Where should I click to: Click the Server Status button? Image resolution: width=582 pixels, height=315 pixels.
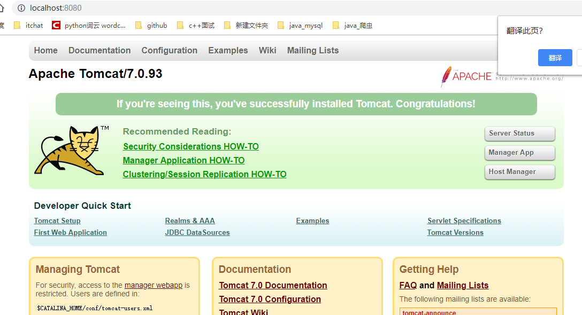coord(519,133)
